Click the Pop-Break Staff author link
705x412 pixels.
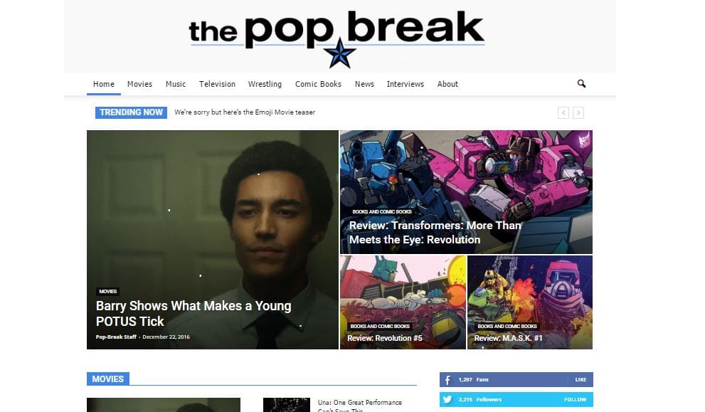pos(116,337)
